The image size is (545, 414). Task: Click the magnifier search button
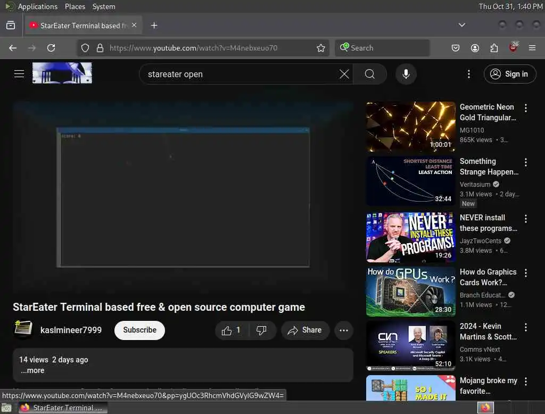point(370,74)
